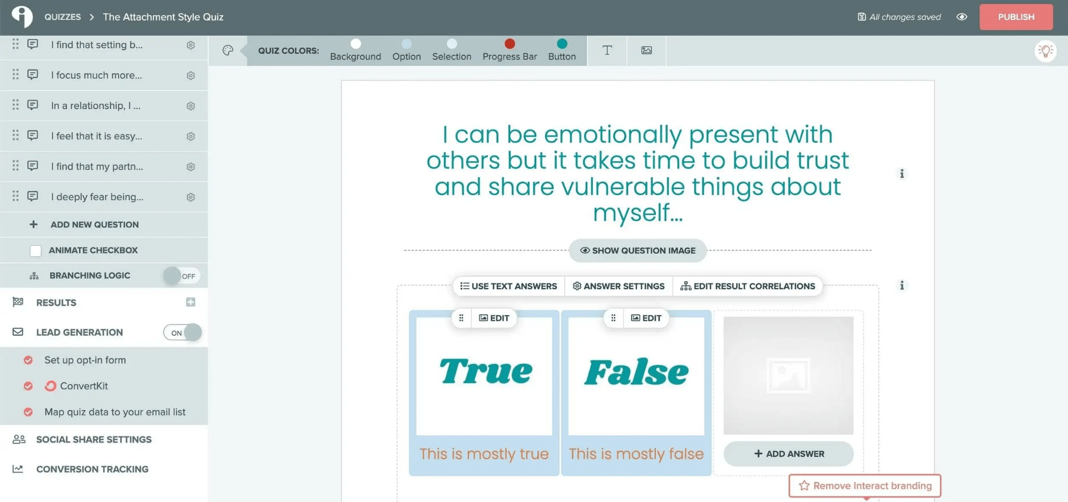The width and height of the screenshot is (1068, 502).
Task: Open settings gear for "I deeply fear being..."
Action: coord(191,197)
